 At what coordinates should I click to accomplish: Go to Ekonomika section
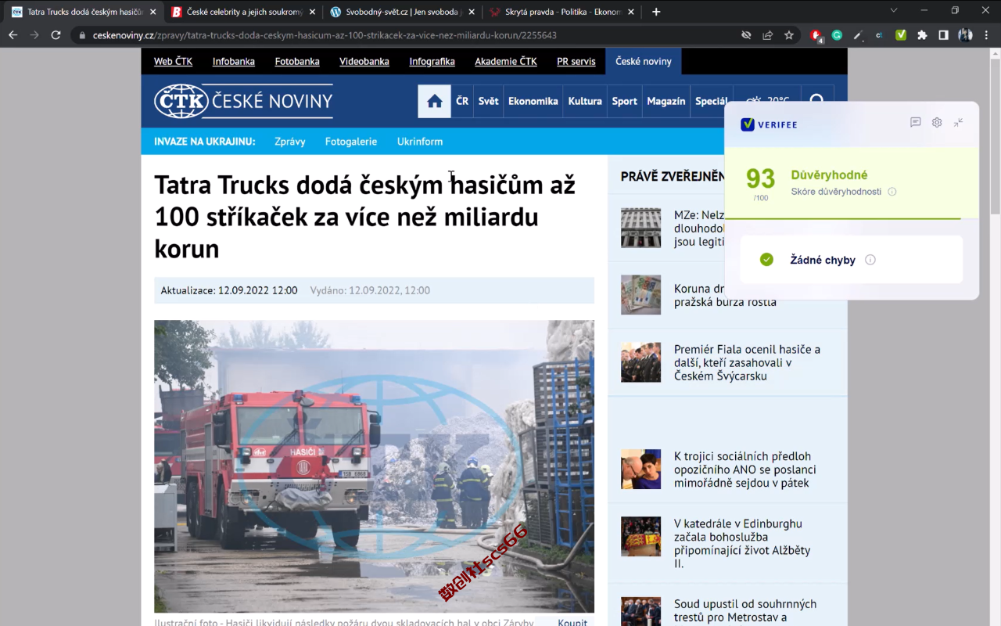[x=533, y=101]
